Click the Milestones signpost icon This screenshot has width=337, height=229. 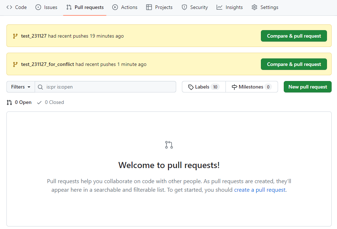tap(234, 87)
